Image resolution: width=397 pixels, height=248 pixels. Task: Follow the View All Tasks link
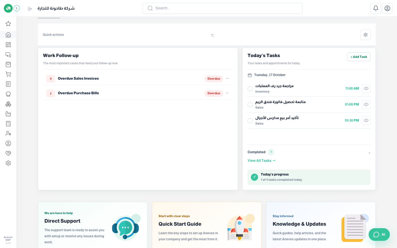point(261,161)
